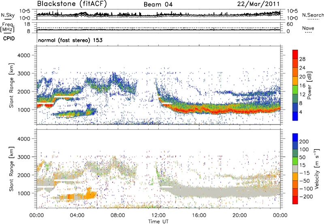
Task: Click the 16:00 time tick label
Action: 199,216
